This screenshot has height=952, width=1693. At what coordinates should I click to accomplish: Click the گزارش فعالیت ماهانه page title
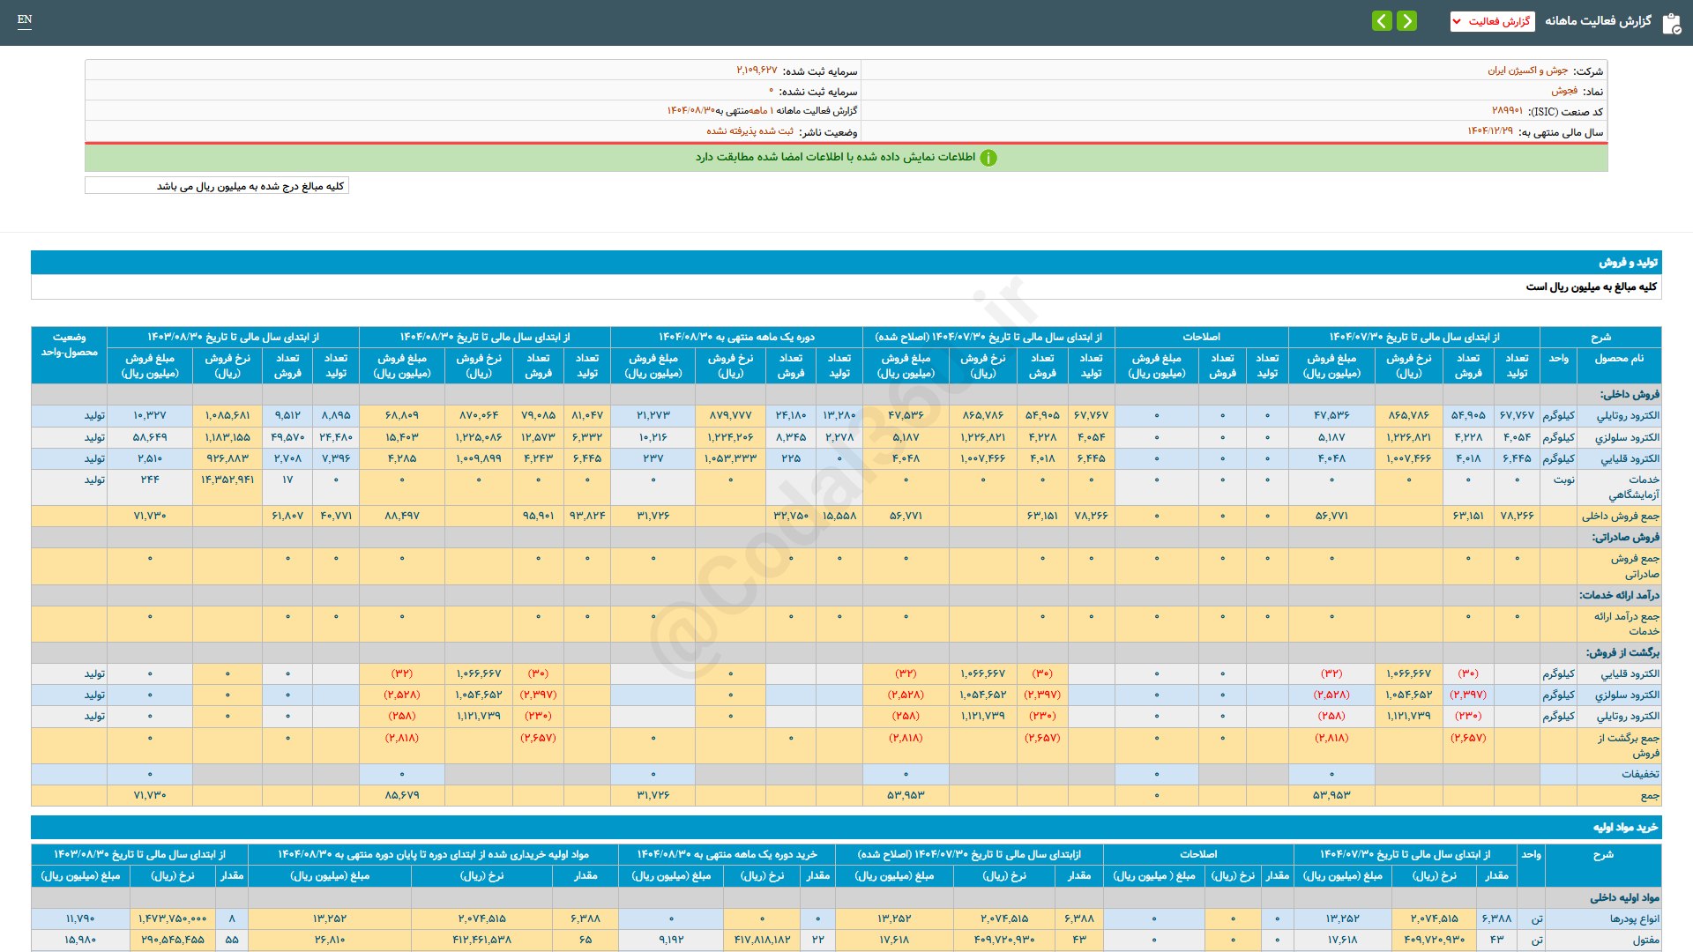1598,21
